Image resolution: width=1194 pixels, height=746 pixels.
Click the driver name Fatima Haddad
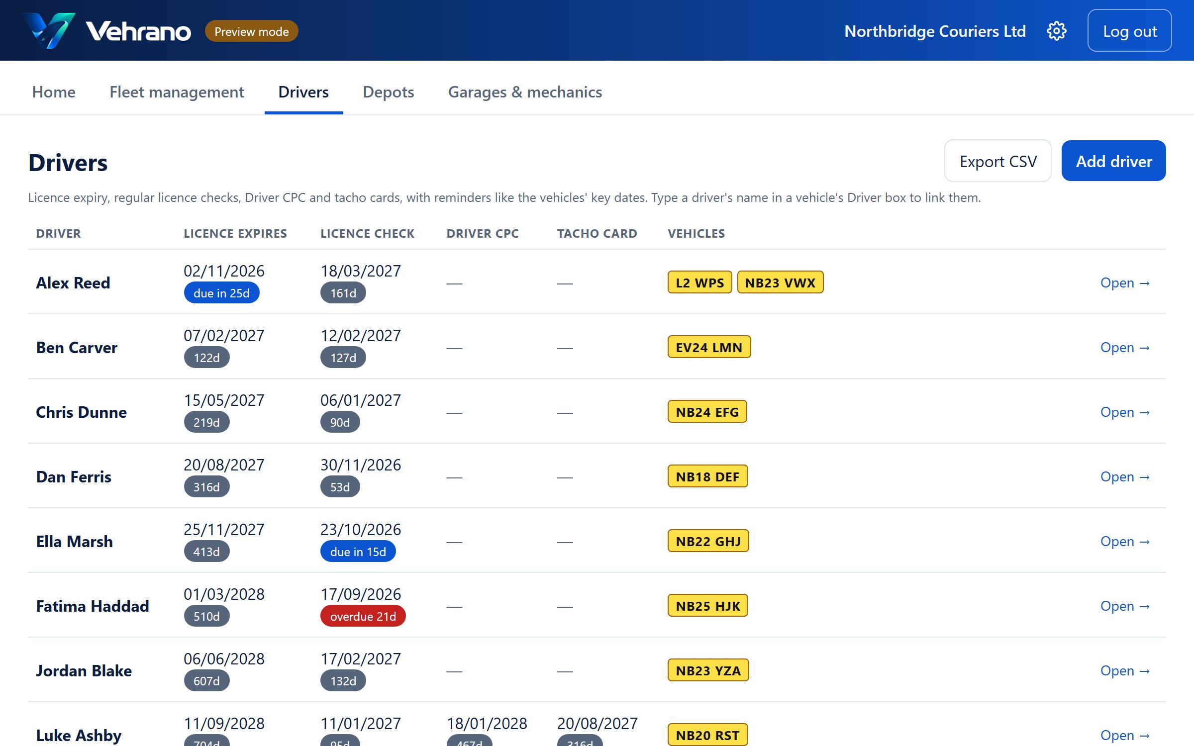93,606
